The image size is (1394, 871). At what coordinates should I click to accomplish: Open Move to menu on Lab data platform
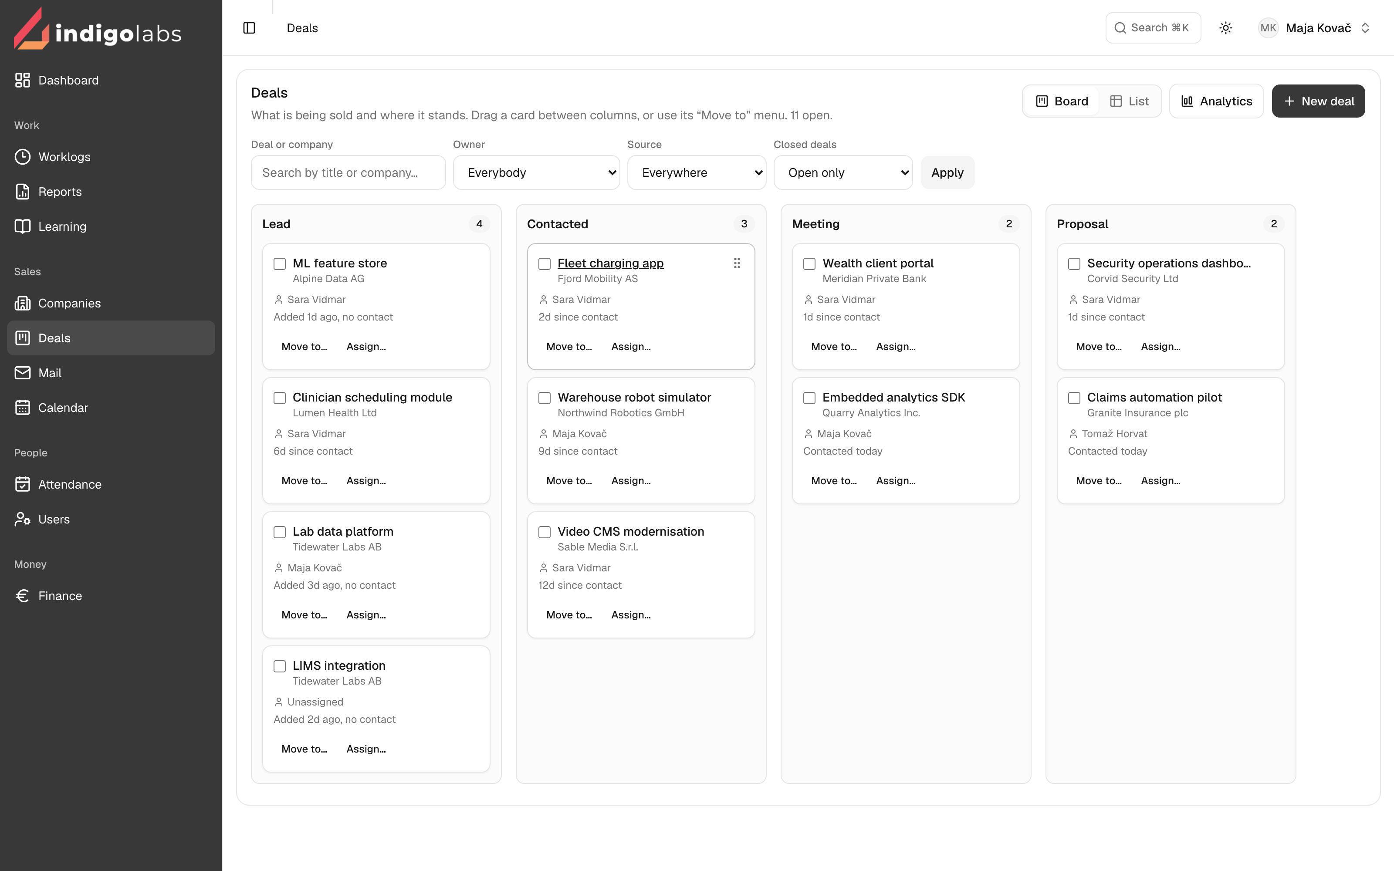pos(304,614)
